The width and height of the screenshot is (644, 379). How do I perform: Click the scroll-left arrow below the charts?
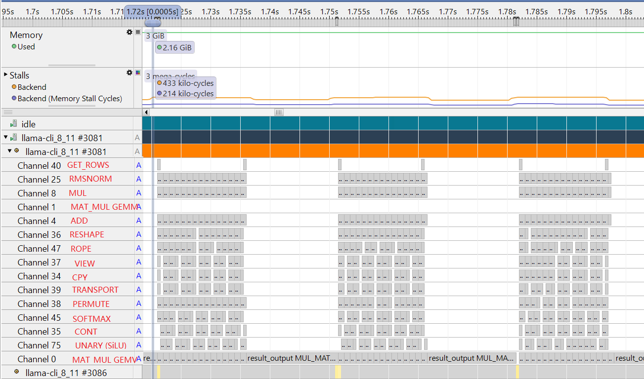(x=146, y=112)
